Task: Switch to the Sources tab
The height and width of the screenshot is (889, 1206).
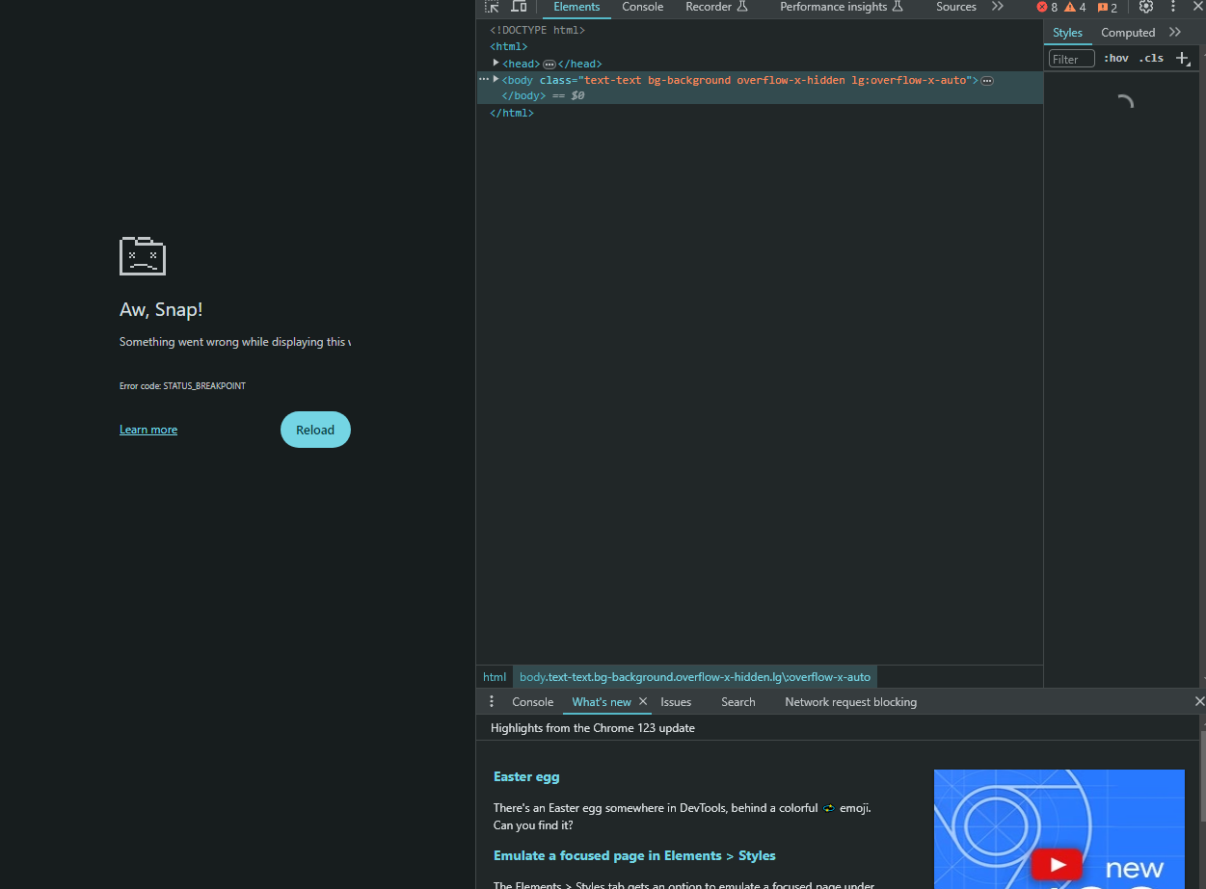Action: (x=955, y=7)
